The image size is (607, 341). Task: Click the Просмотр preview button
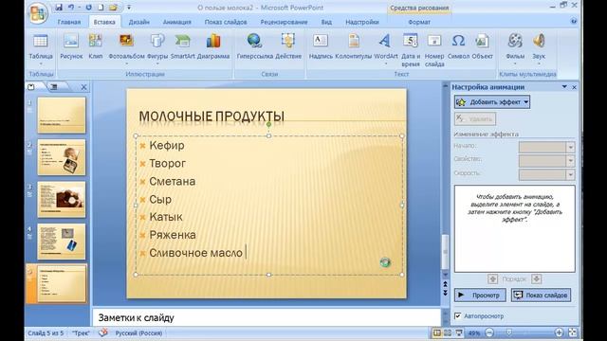coord(480,295)
